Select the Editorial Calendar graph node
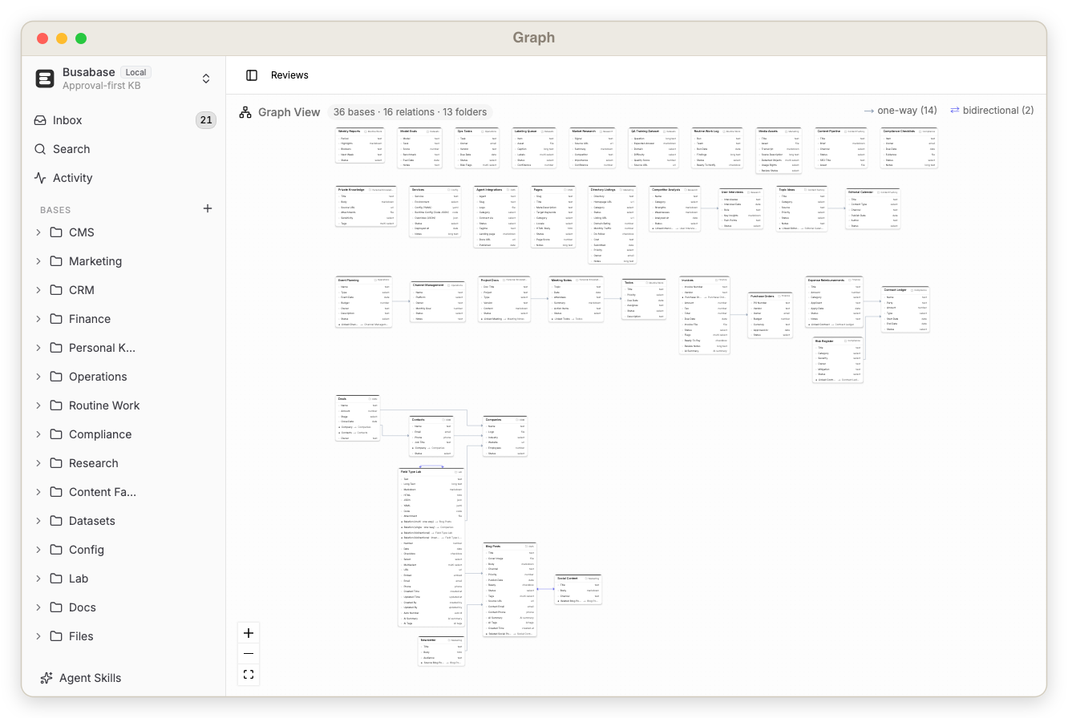This screenshot has width=1068, height=718. coord(873,209)
